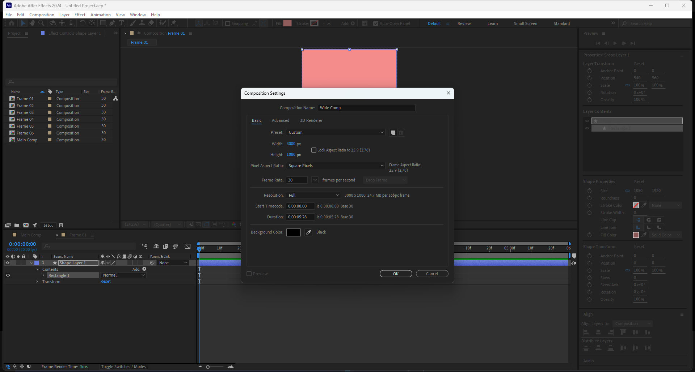695x372 pixels.
Task: Click the delete trash icon in Project panel
Action: tap(61, 225)
